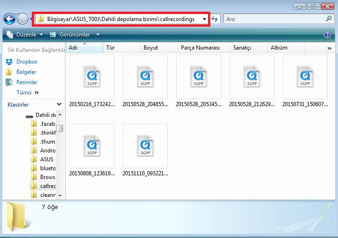The image size is (338, 238).
Task: Click the Back navigation arrow button
Action: tap(9, 19)
